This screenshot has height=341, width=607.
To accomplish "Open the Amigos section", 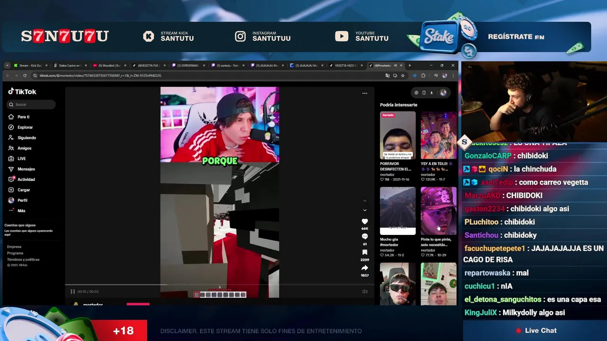I will [x=19, y=148].
